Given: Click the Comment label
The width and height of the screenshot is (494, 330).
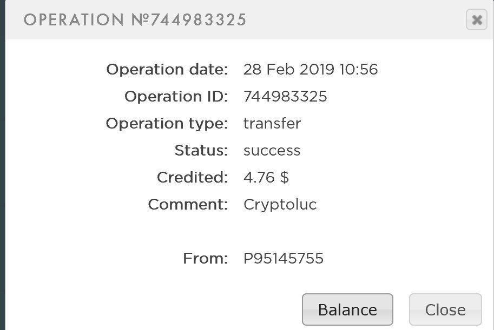Looking at the screenshot, I should 188,205.
